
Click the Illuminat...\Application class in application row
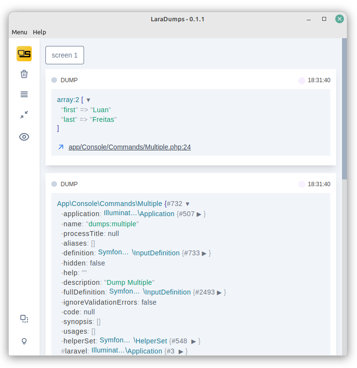pyautogui.click(x=139, y=213)
